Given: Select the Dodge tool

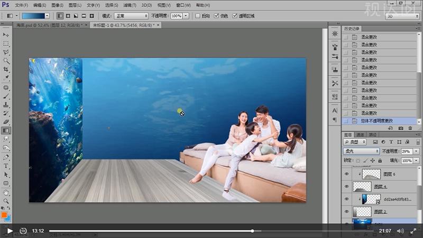Looking at the screenshot, I should 6,148.
